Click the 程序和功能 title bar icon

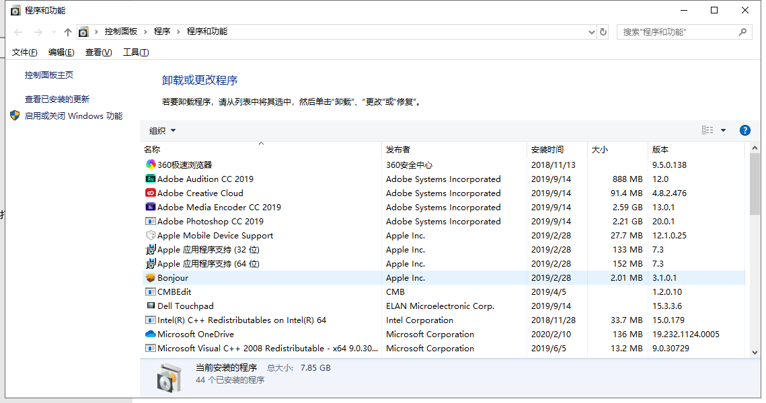pyautogui.click(x=15, y=10)
